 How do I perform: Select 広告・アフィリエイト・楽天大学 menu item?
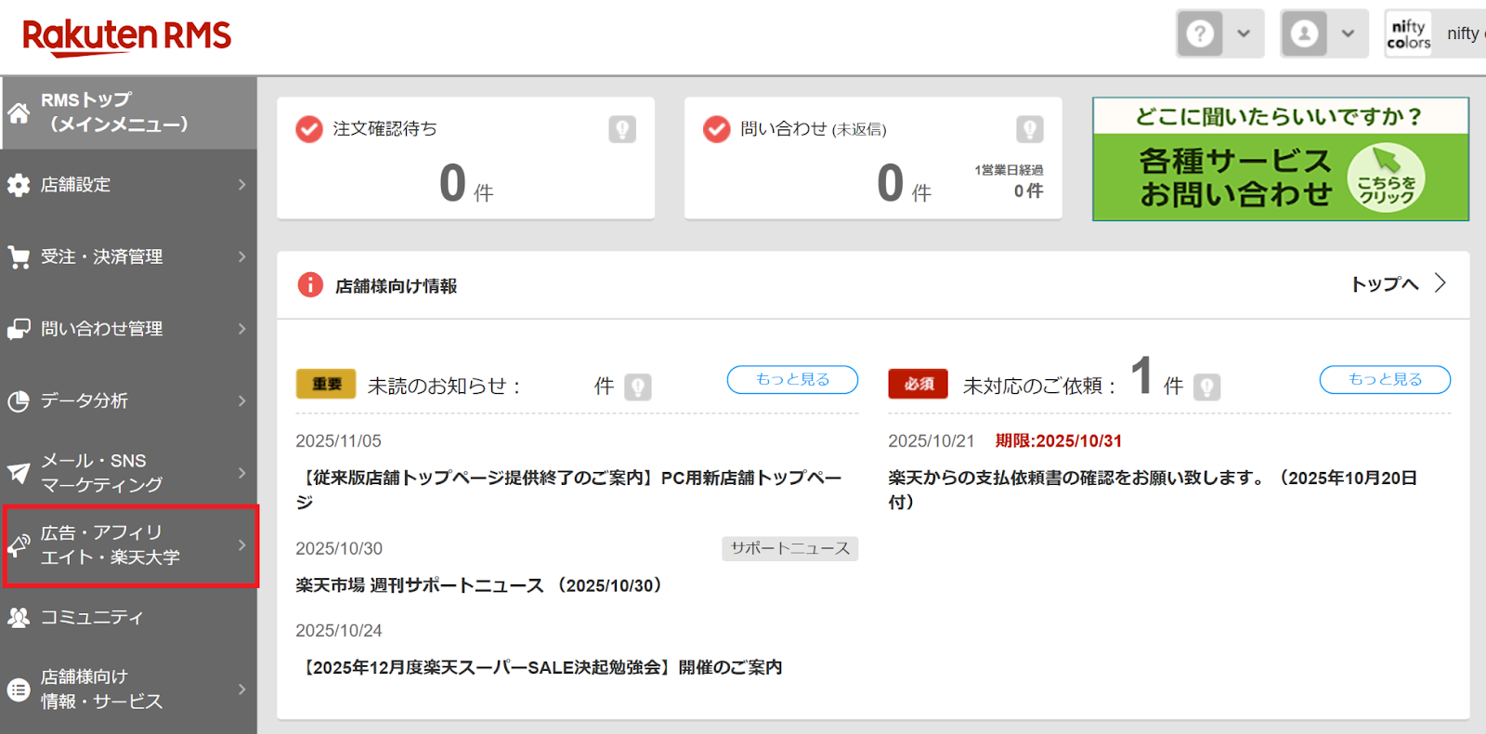tap(128, 545)
